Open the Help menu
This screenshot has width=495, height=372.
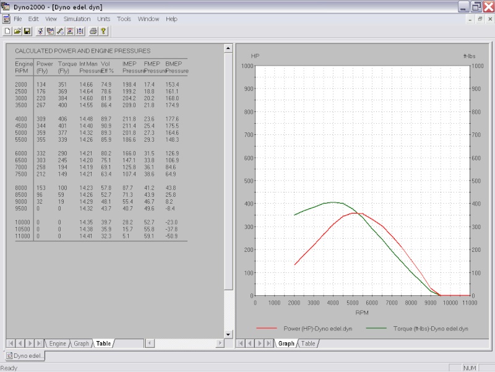coord(171,19)
